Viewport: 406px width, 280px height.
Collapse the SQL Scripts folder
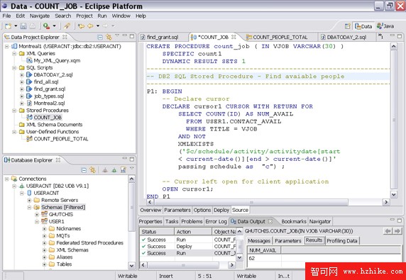14,68
